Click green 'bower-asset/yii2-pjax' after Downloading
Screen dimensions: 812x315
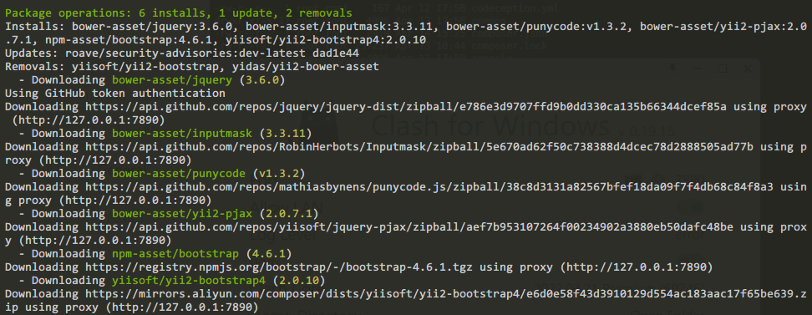click(x=182, y=215)
